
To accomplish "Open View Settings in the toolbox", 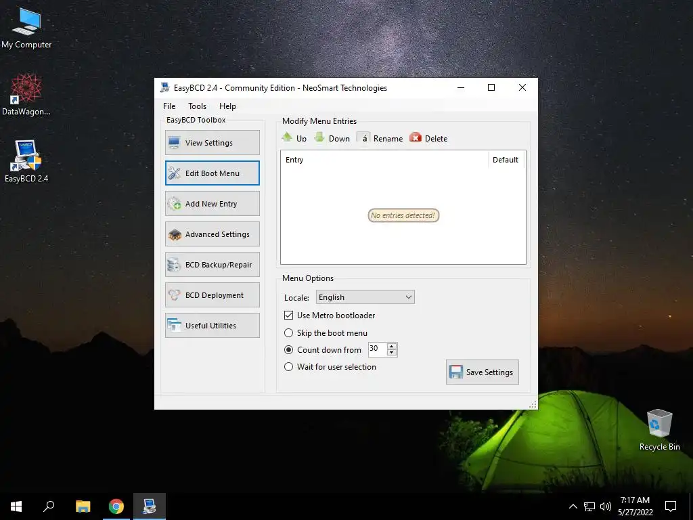I will 212,142.
